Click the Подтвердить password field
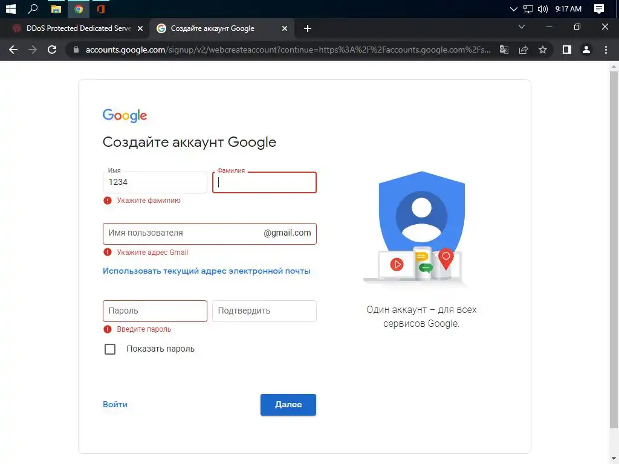The height and width of the screenshot is (464, 619). pyautogui.click(x=265, y=311)
